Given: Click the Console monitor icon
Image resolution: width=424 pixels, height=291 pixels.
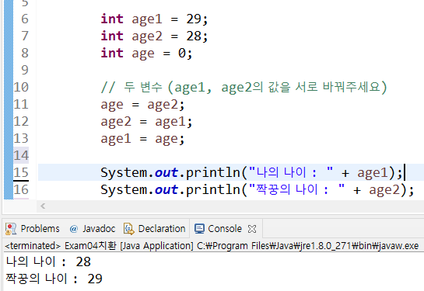Looking at the screenshot, I should pyautogui.click(x=199, y=229).
